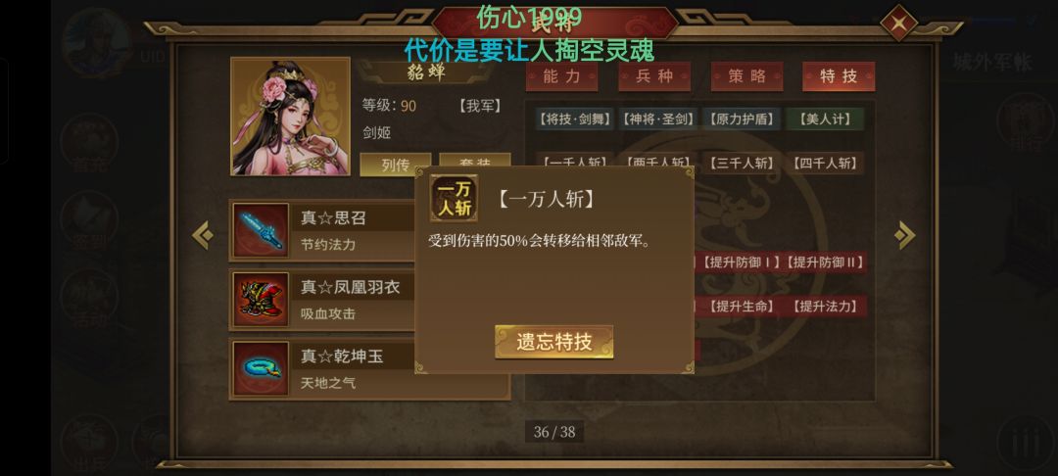The height and width of the screenshot is (476, 1058).
Task: Go to previous general with left arrow
Action: (203, 235)
